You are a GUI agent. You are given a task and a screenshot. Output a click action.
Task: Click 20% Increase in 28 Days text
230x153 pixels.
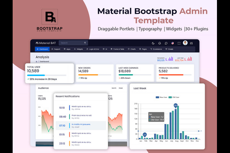[43, 79]
